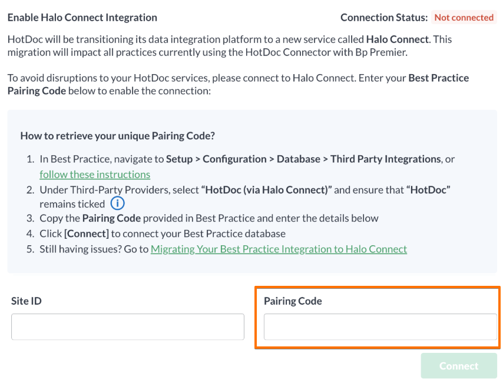Click the 'Site ID' label
Image resolution: width=503 pixels, height=387 pixels.
27,301
